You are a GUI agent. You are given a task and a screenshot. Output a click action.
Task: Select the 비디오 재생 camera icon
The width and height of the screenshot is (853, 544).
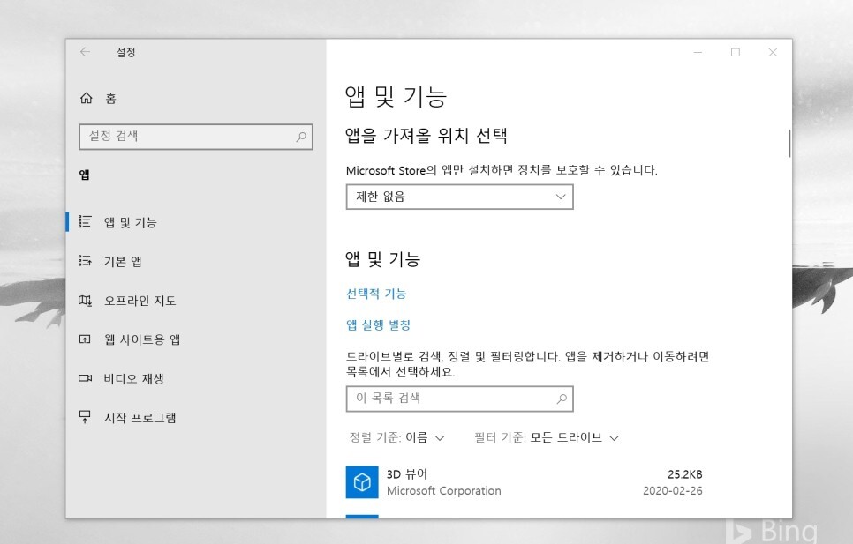point(85,378)
